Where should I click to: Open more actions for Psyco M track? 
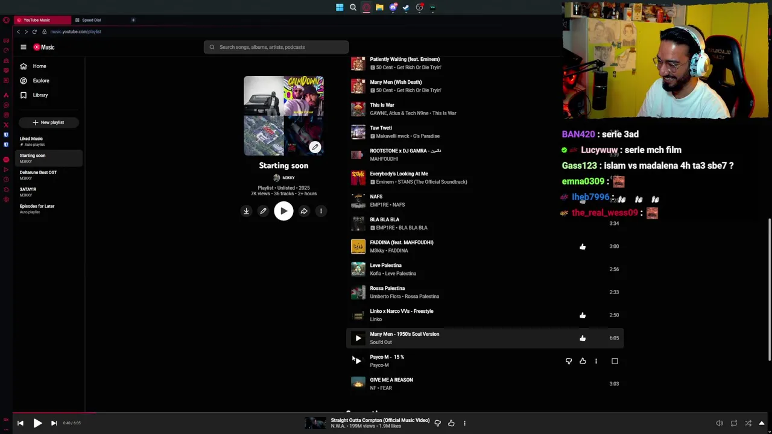click(596, 361)
